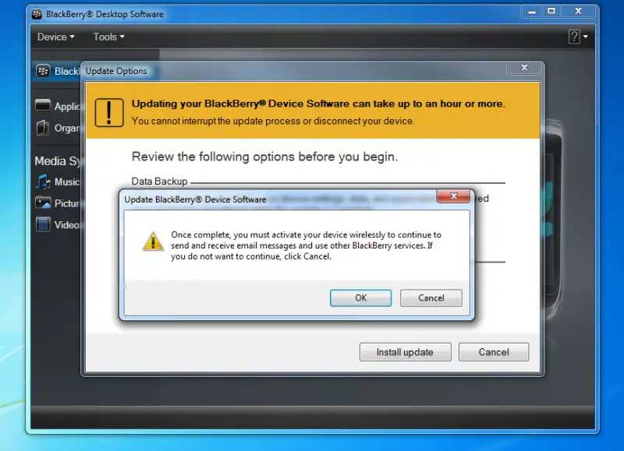
Task: Click the yellow warning triangle icon
Action: (153, 241)
